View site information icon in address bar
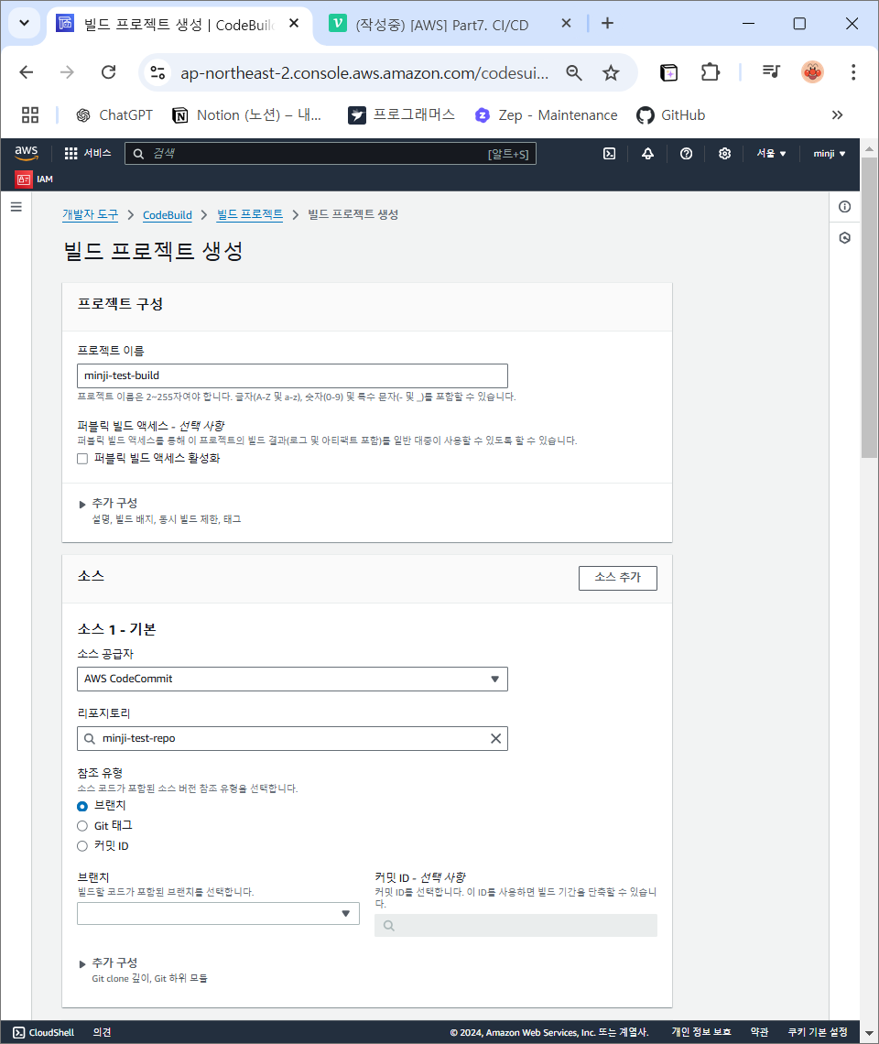Viewport: 879px width, 1044px height. [x=157, y=72]
